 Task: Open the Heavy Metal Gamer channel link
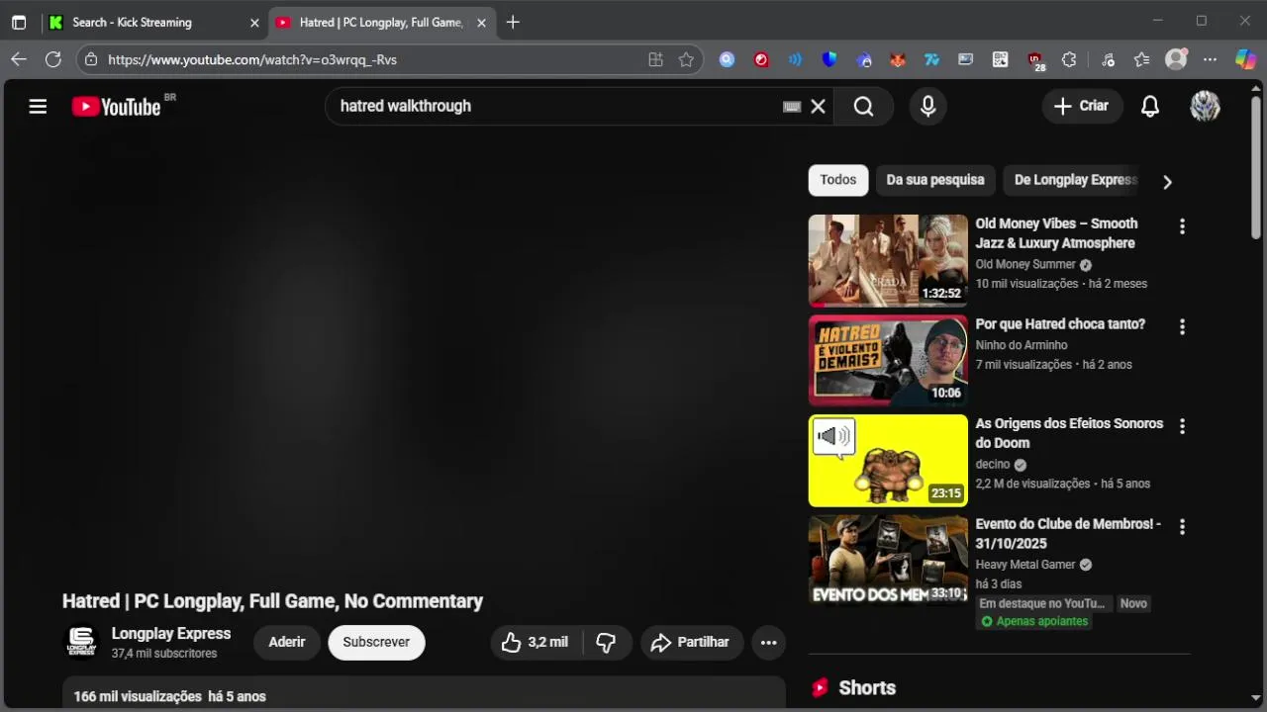point(1025,565)
